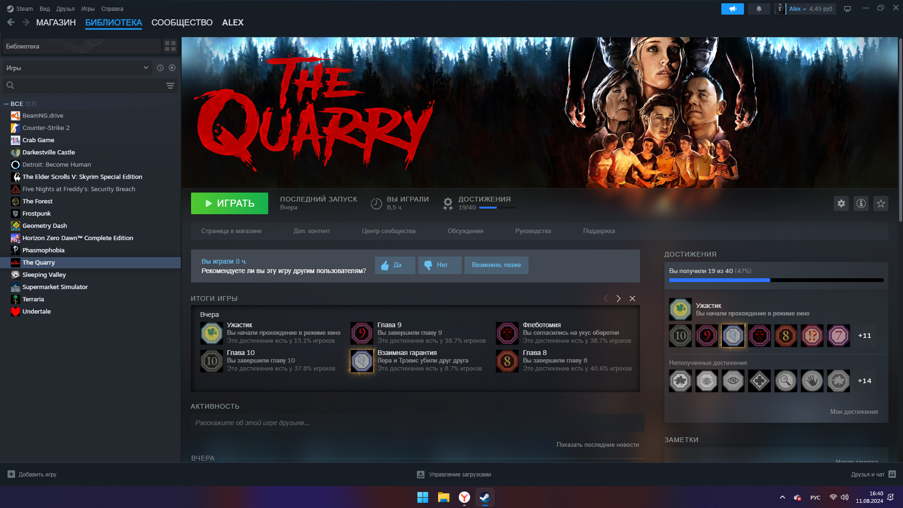
Task: Show hidden system tray icons
Action: (782, 497)
